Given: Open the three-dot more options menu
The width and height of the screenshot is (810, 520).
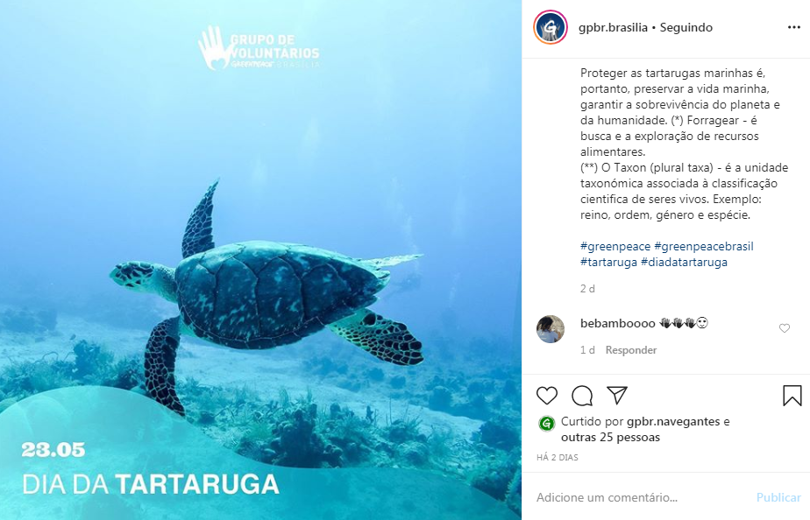Looking at the screenshot, I should pos(794,27).
